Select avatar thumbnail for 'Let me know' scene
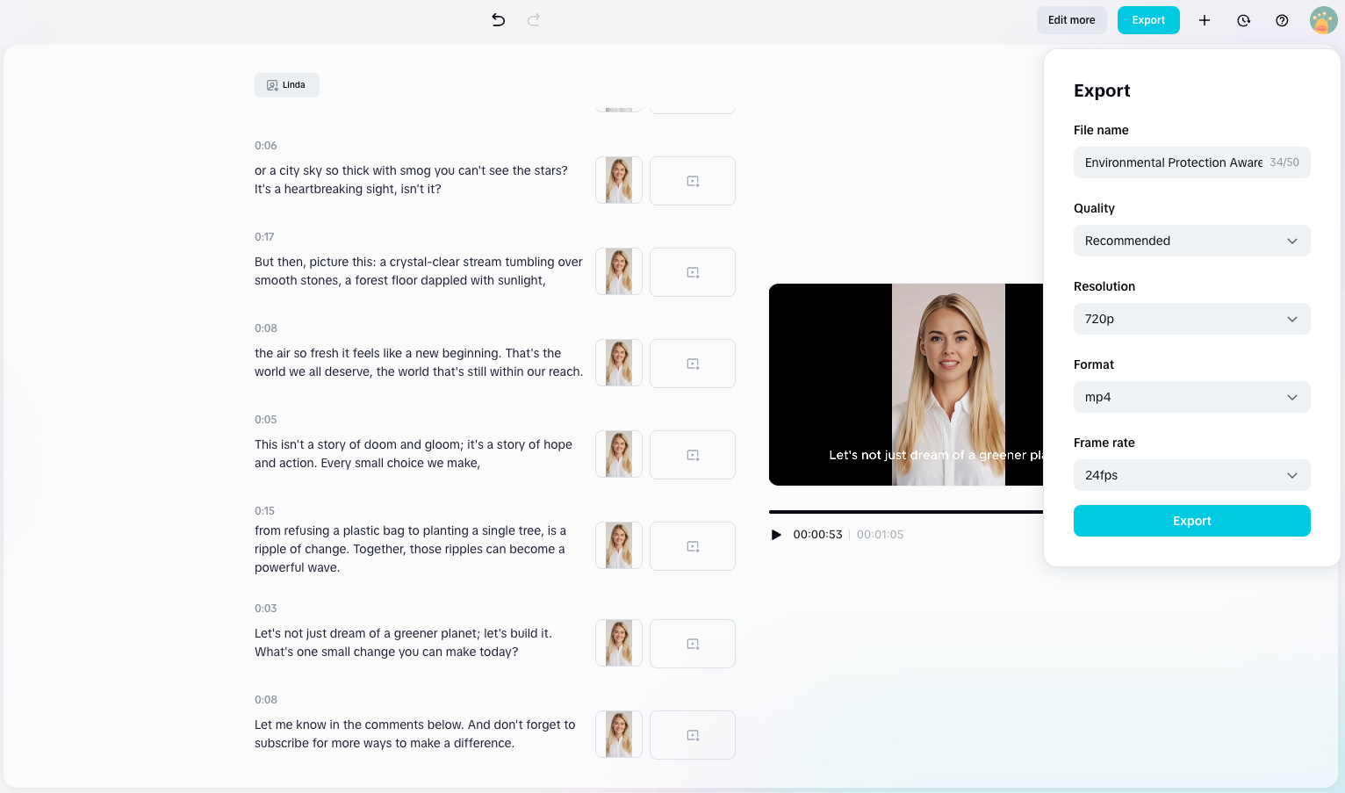 619,735
